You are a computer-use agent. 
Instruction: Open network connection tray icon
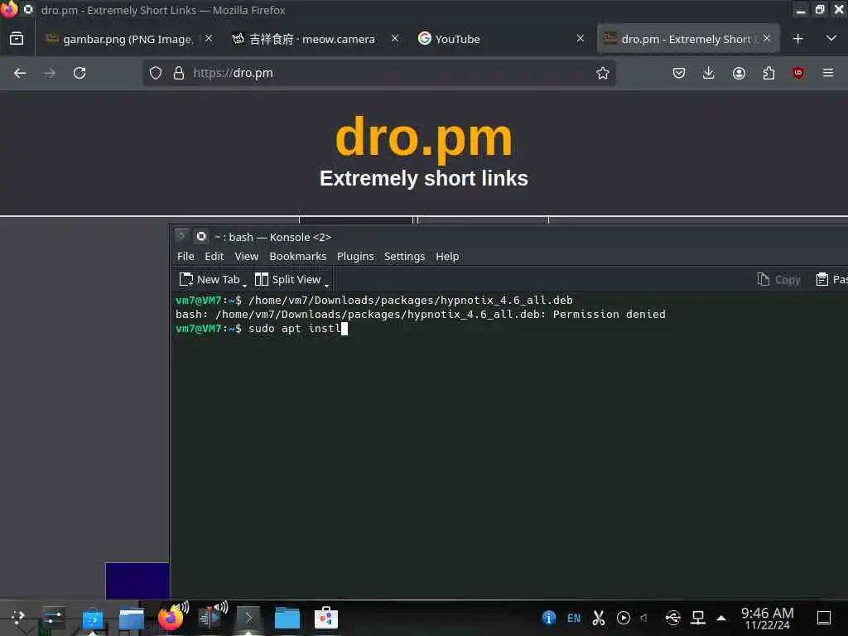click(698, 618)
